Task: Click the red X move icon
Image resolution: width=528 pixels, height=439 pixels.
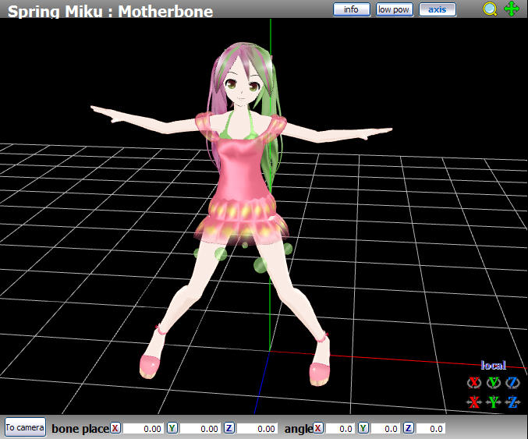Action: (474, 402)
